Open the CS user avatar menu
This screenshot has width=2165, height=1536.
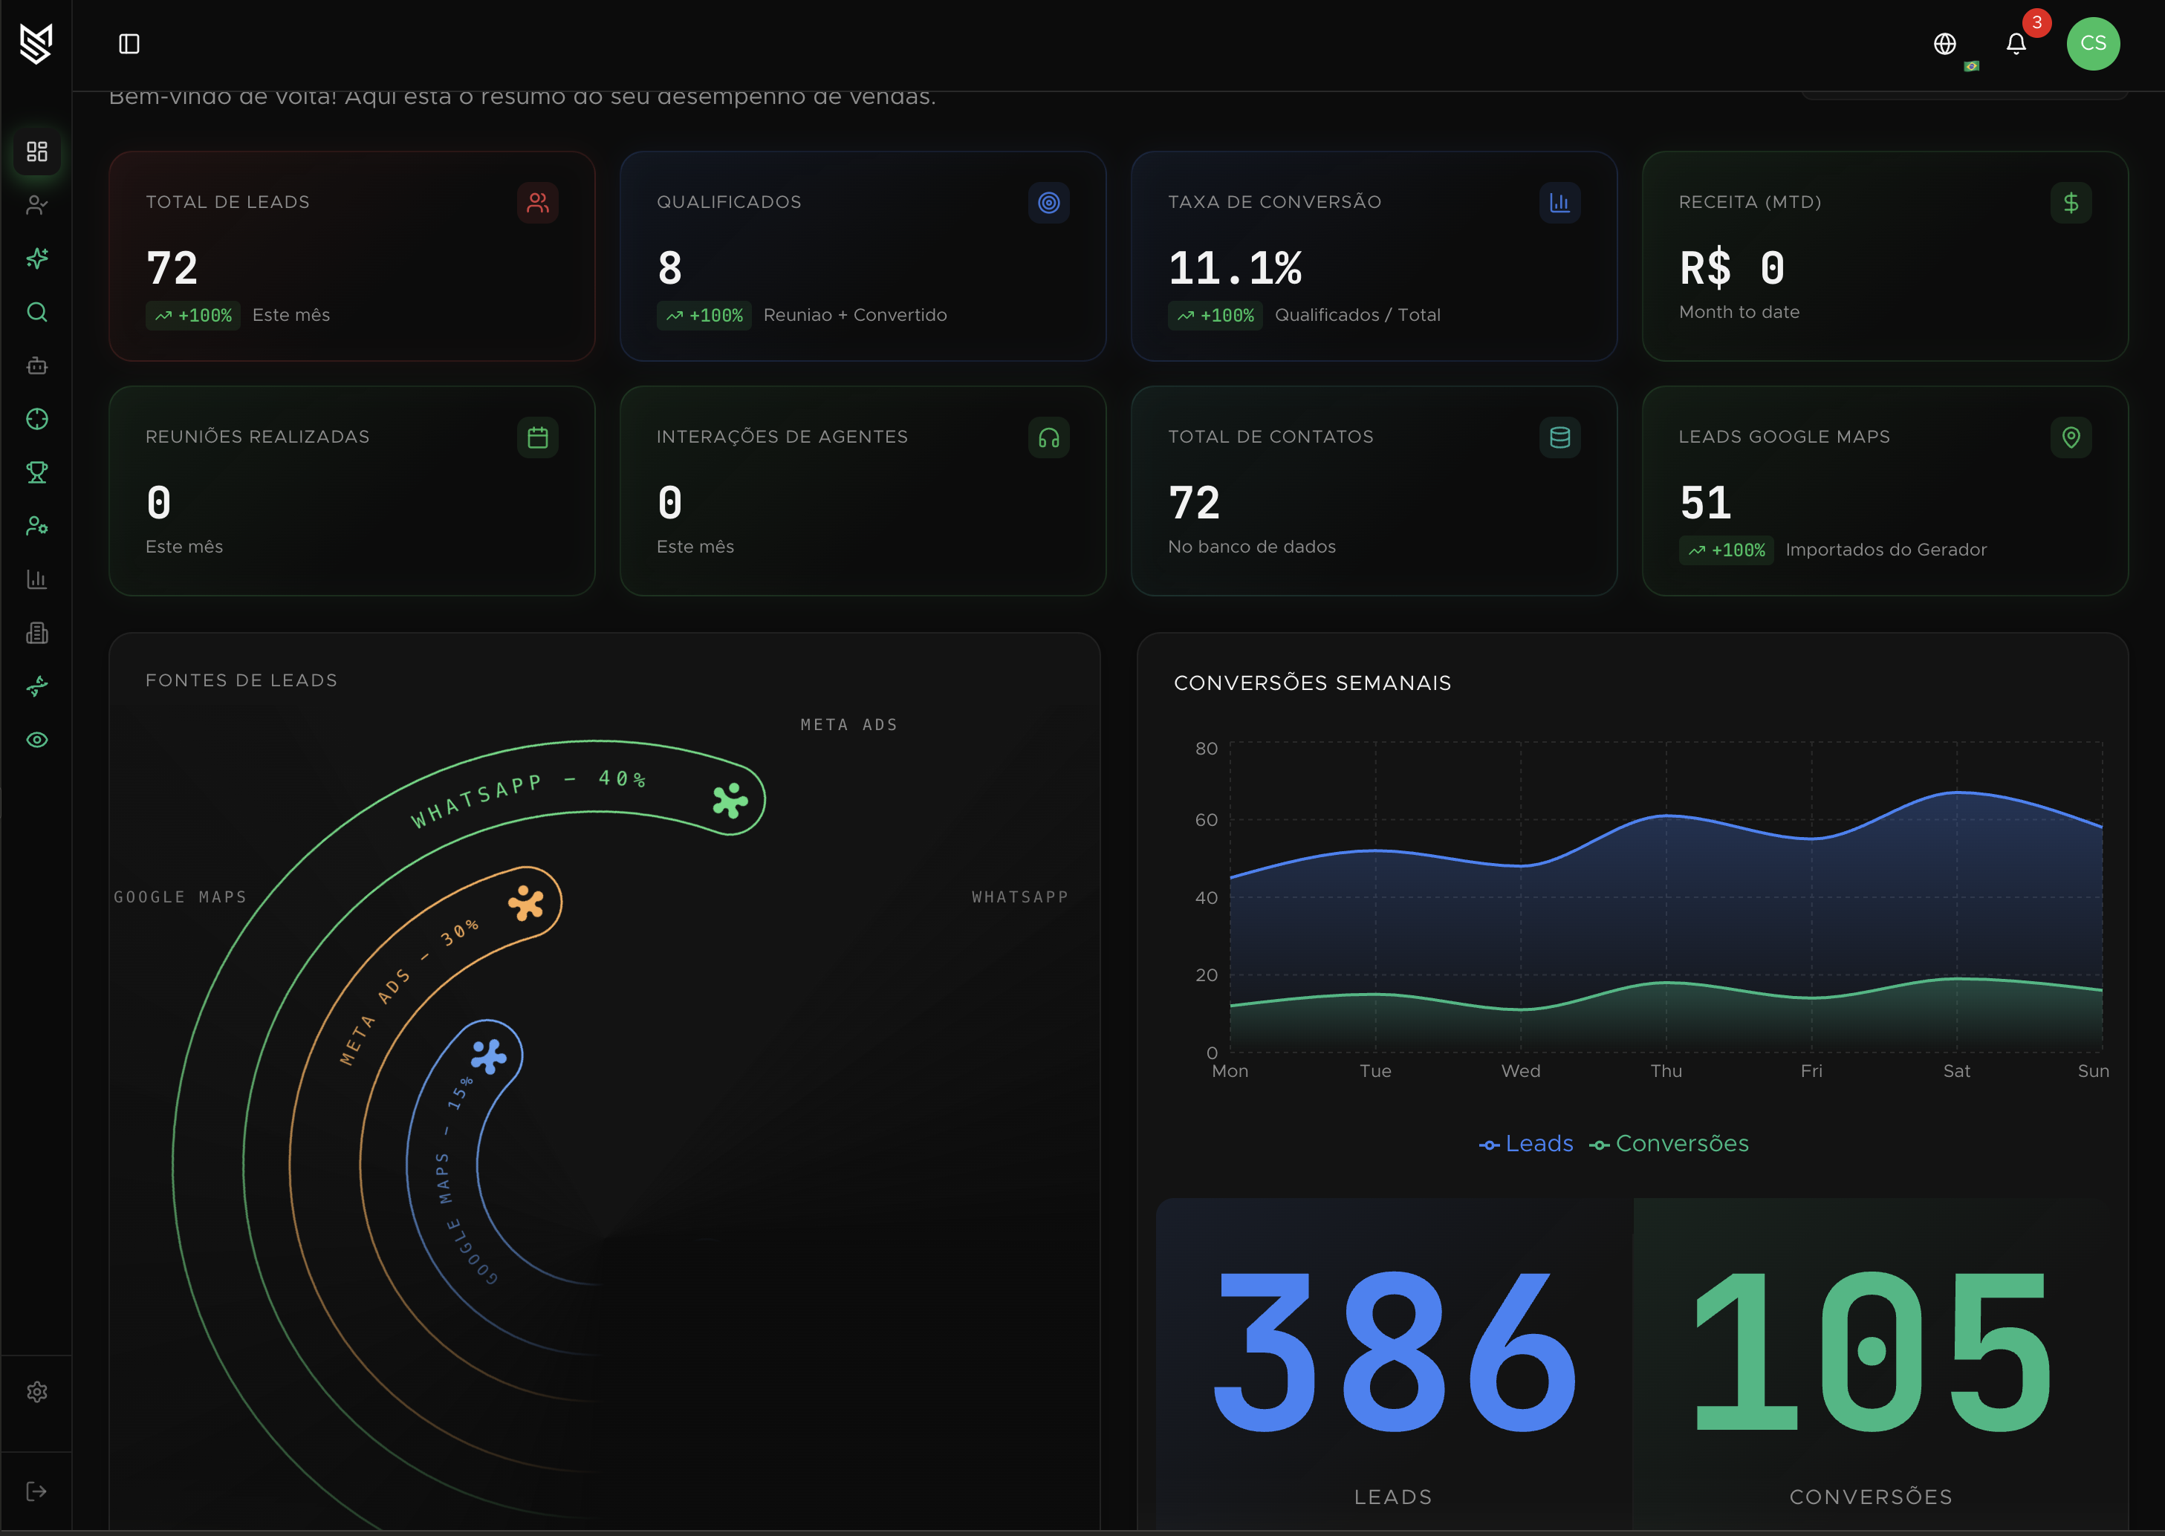(2092, 44)
